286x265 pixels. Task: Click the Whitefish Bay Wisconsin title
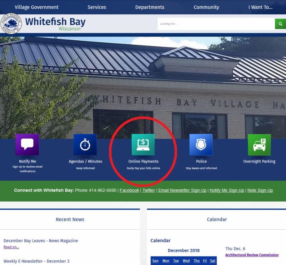(x=55, y=24)
